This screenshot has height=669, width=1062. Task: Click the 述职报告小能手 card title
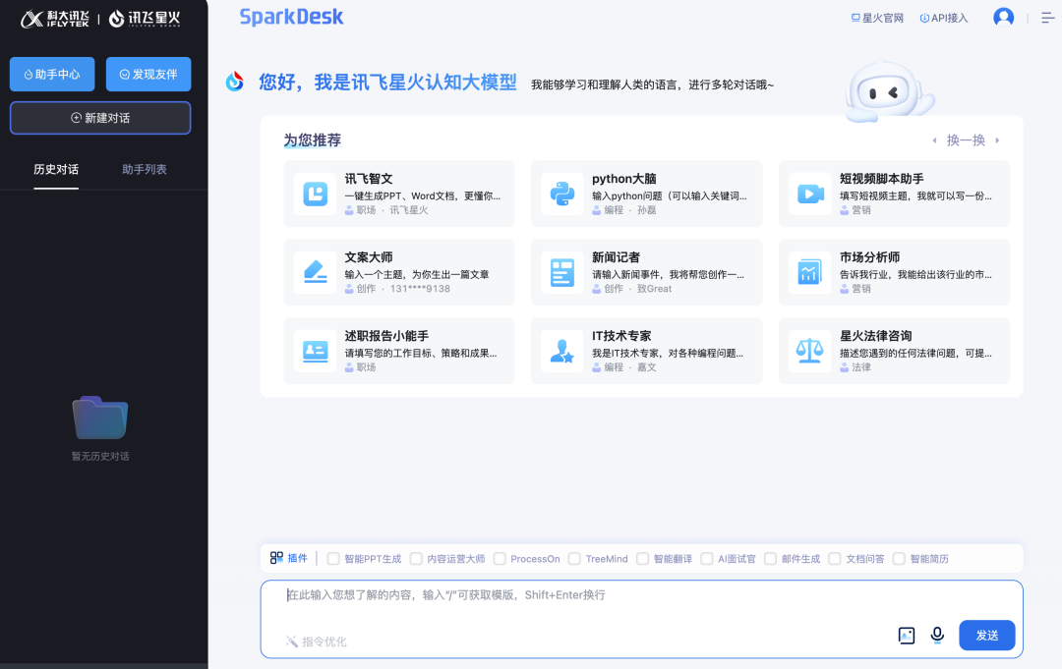[x=386, y=336]
